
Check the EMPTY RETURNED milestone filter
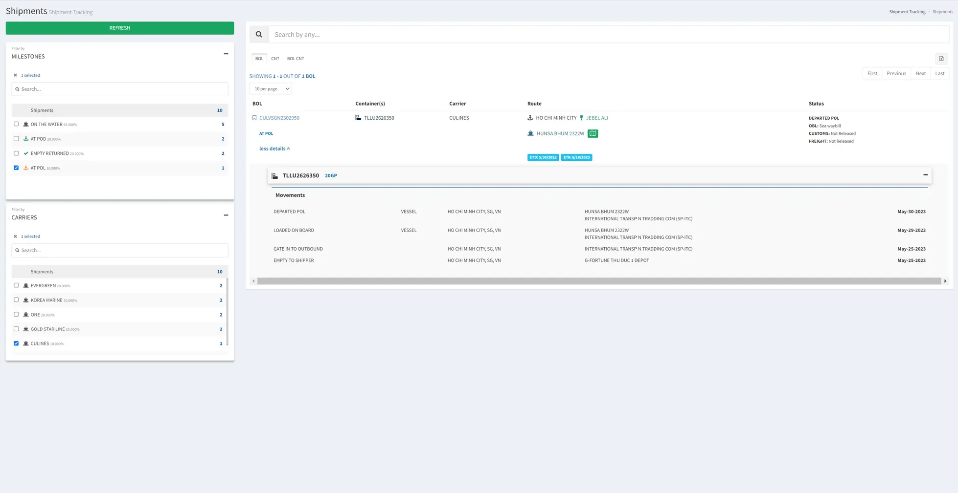pos(16,153)
